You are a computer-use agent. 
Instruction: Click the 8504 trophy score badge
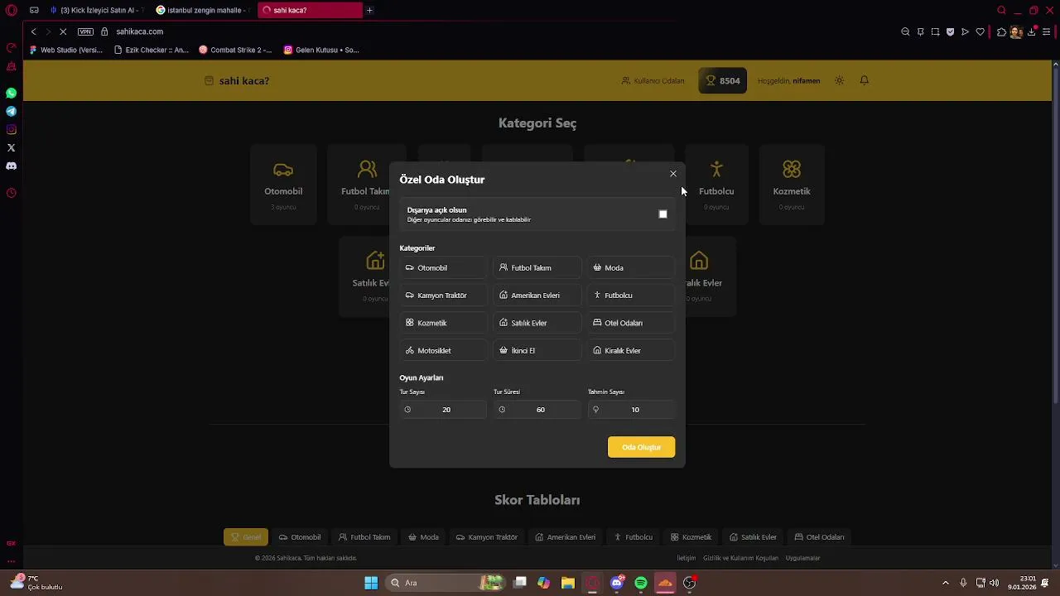[x=722, y=81]
